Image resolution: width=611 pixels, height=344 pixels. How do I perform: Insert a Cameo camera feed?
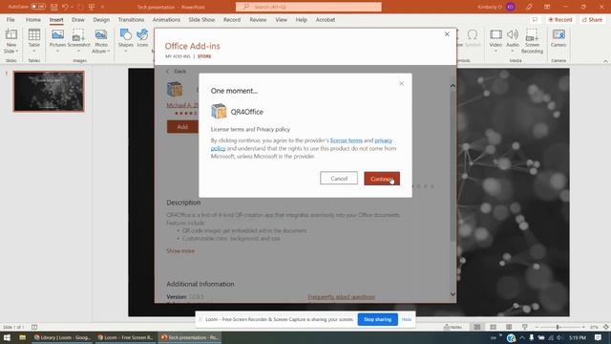pyautogui.click(x=558, y=35)
